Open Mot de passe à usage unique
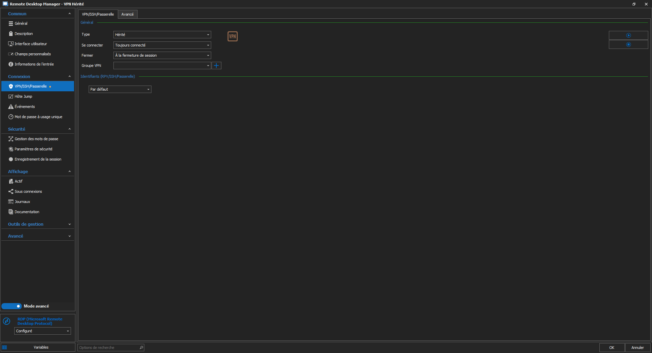The height and width of the screenshot is (353, 652). [38, 117]
